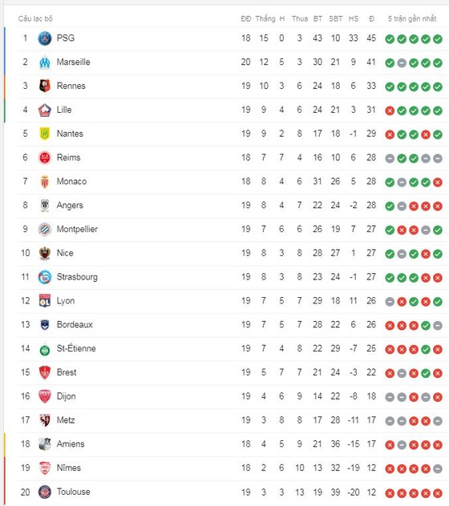Image resolution: width=449 pixels, height=506 pixels.
Task: Select the Câu lạc bộ column header
Action: [x=35, y=18]
